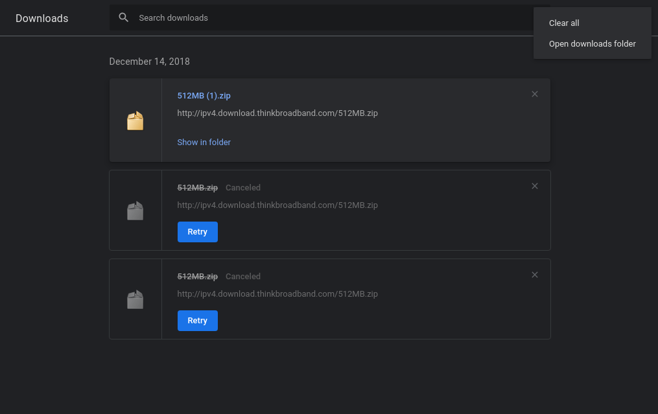Click the source URL of first canceled download
658x414 pixels.
click(277, 205)
